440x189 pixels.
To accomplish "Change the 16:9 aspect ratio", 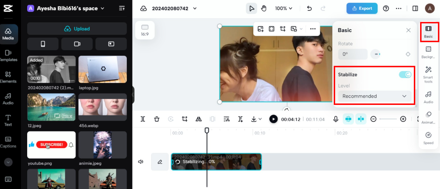I will tap(145, 30).
